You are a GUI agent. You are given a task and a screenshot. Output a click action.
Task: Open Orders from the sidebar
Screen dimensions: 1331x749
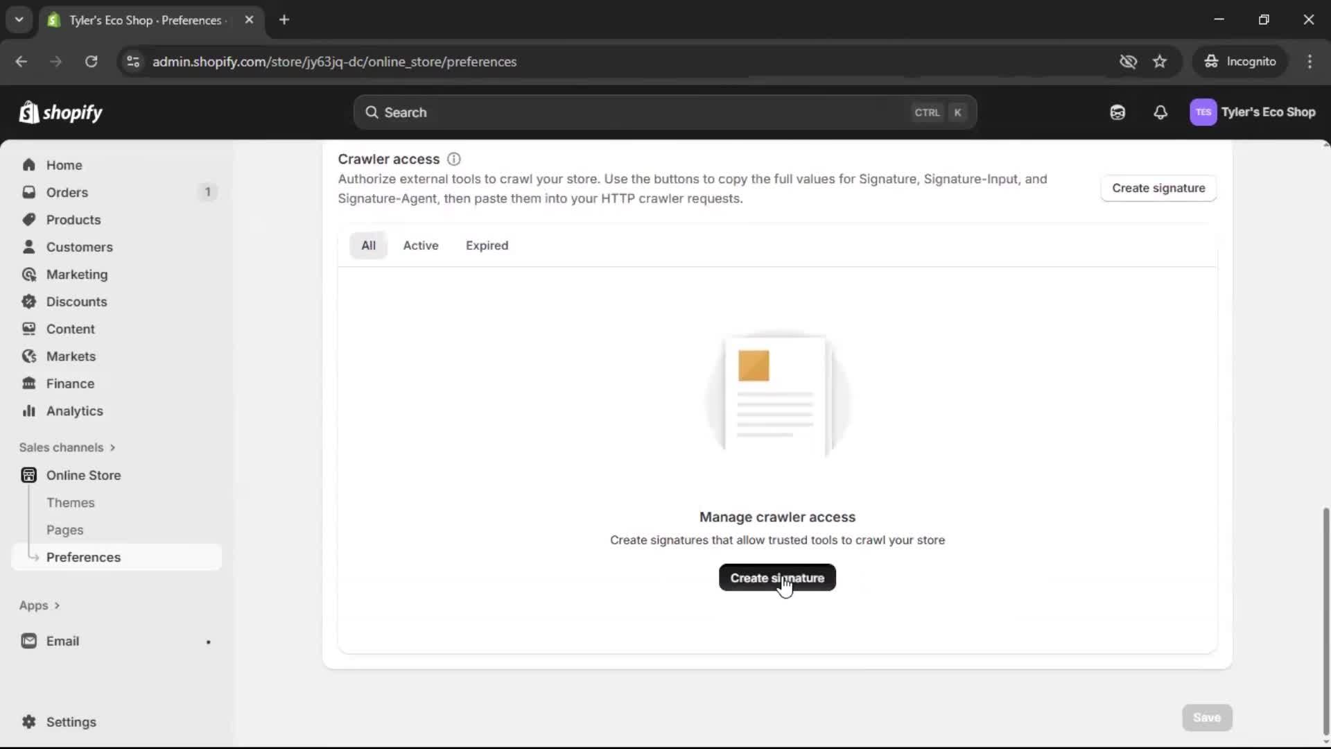[67, 192]
